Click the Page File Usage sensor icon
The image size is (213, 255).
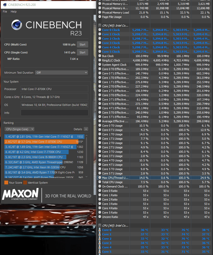click(100, 17)
